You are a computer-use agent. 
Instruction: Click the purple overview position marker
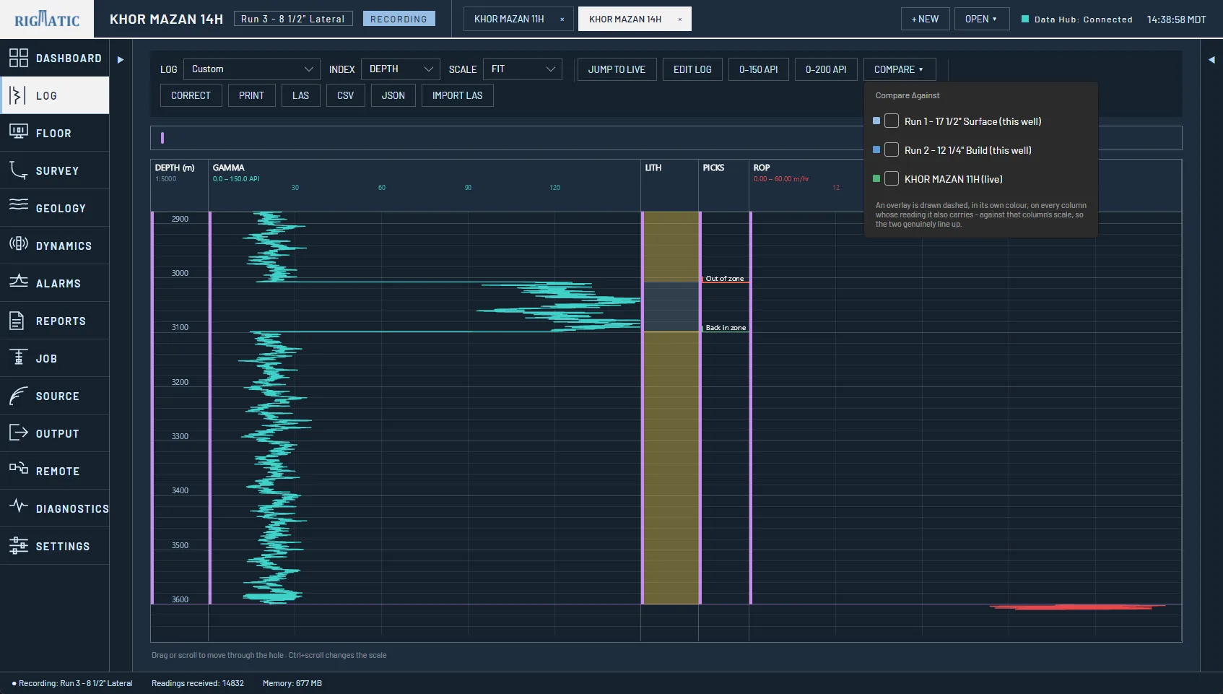point(162,138)
